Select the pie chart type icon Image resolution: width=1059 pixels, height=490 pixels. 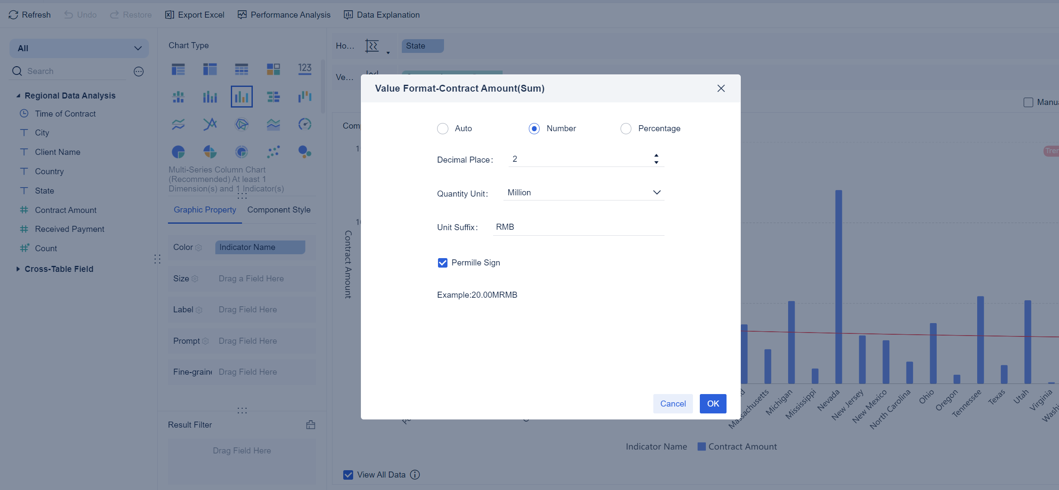pos(178,152)
